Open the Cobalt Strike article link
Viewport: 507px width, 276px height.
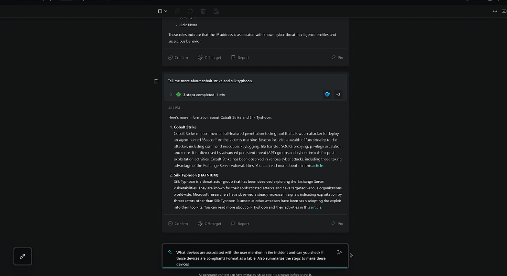point(317,166)
